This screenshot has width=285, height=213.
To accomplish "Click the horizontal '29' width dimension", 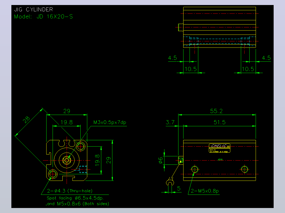I will [67, 111].
